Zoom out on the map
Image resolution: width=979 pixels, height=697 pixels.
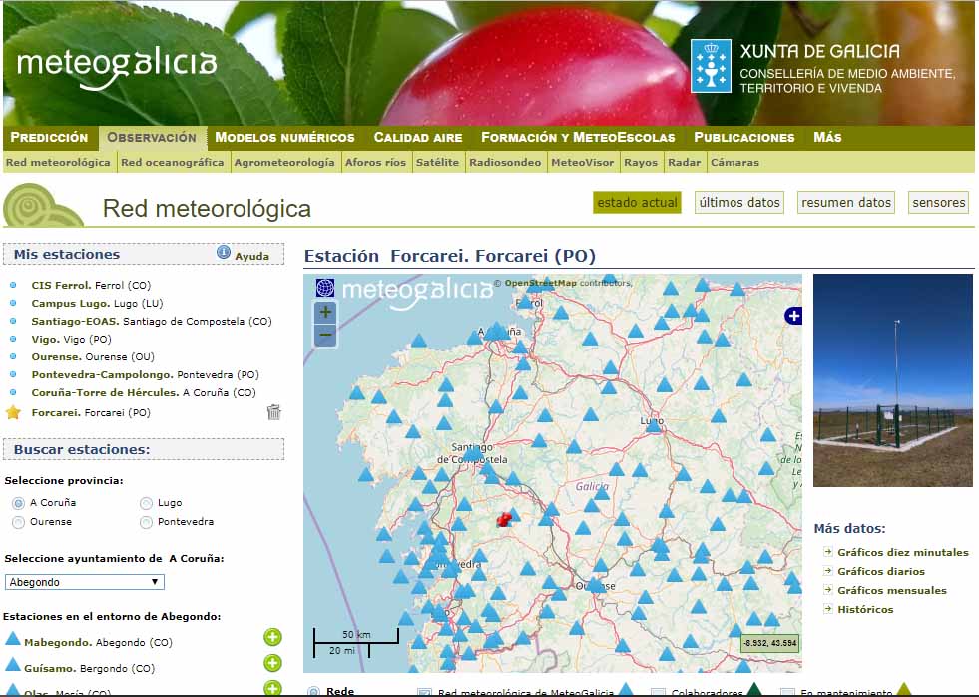pos(325,336)
